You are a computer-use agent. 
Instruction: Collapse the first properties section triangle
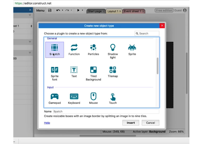click(30, 15)
